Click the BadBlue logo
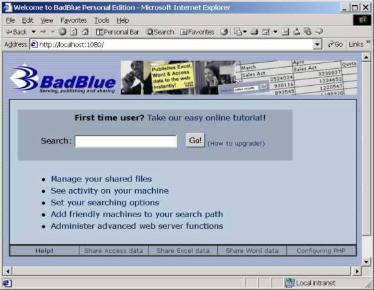 pyautogui.click(x=62, y=79)
